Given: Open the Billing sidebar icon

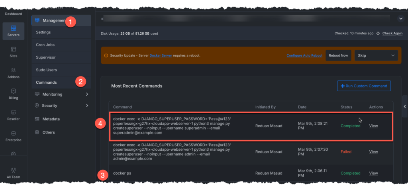Looking at the screenshot, I should [13, 91].
